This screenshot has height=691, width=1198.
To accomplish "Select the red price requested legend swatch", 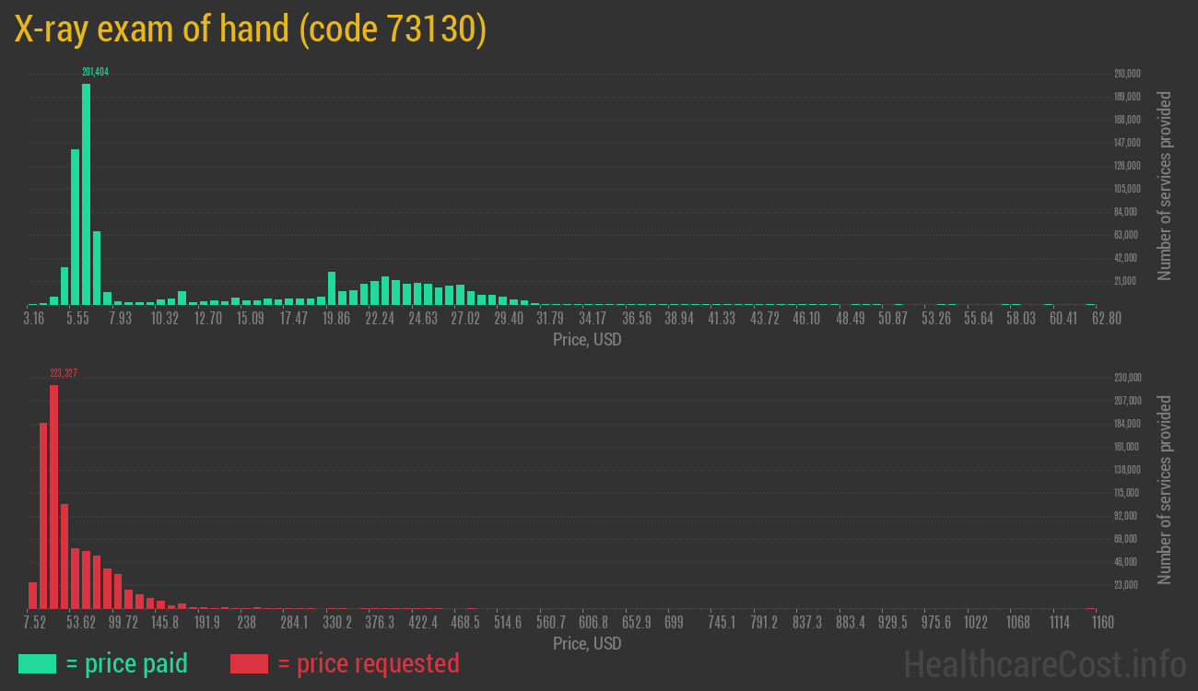I will point(249,663).
